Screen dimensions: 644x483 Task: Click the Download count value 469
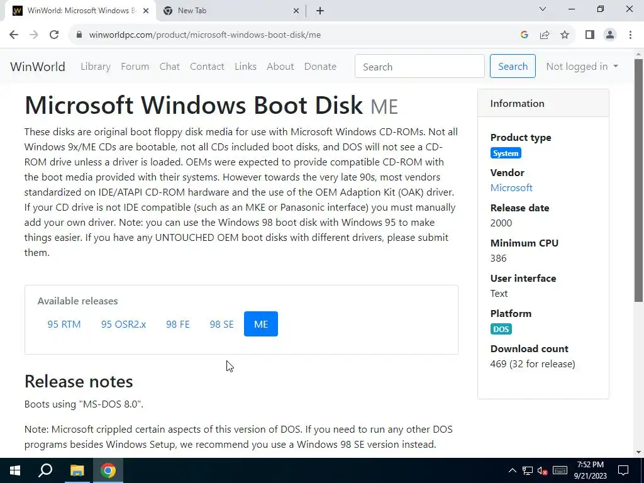click(498, 364)
